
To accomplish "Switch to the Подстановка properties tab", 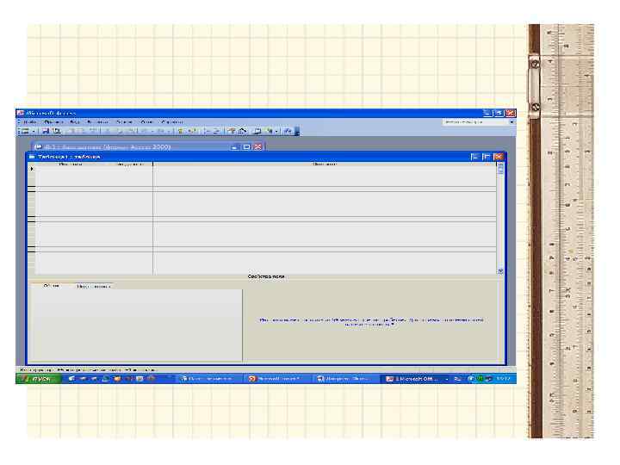I will 94,286.
